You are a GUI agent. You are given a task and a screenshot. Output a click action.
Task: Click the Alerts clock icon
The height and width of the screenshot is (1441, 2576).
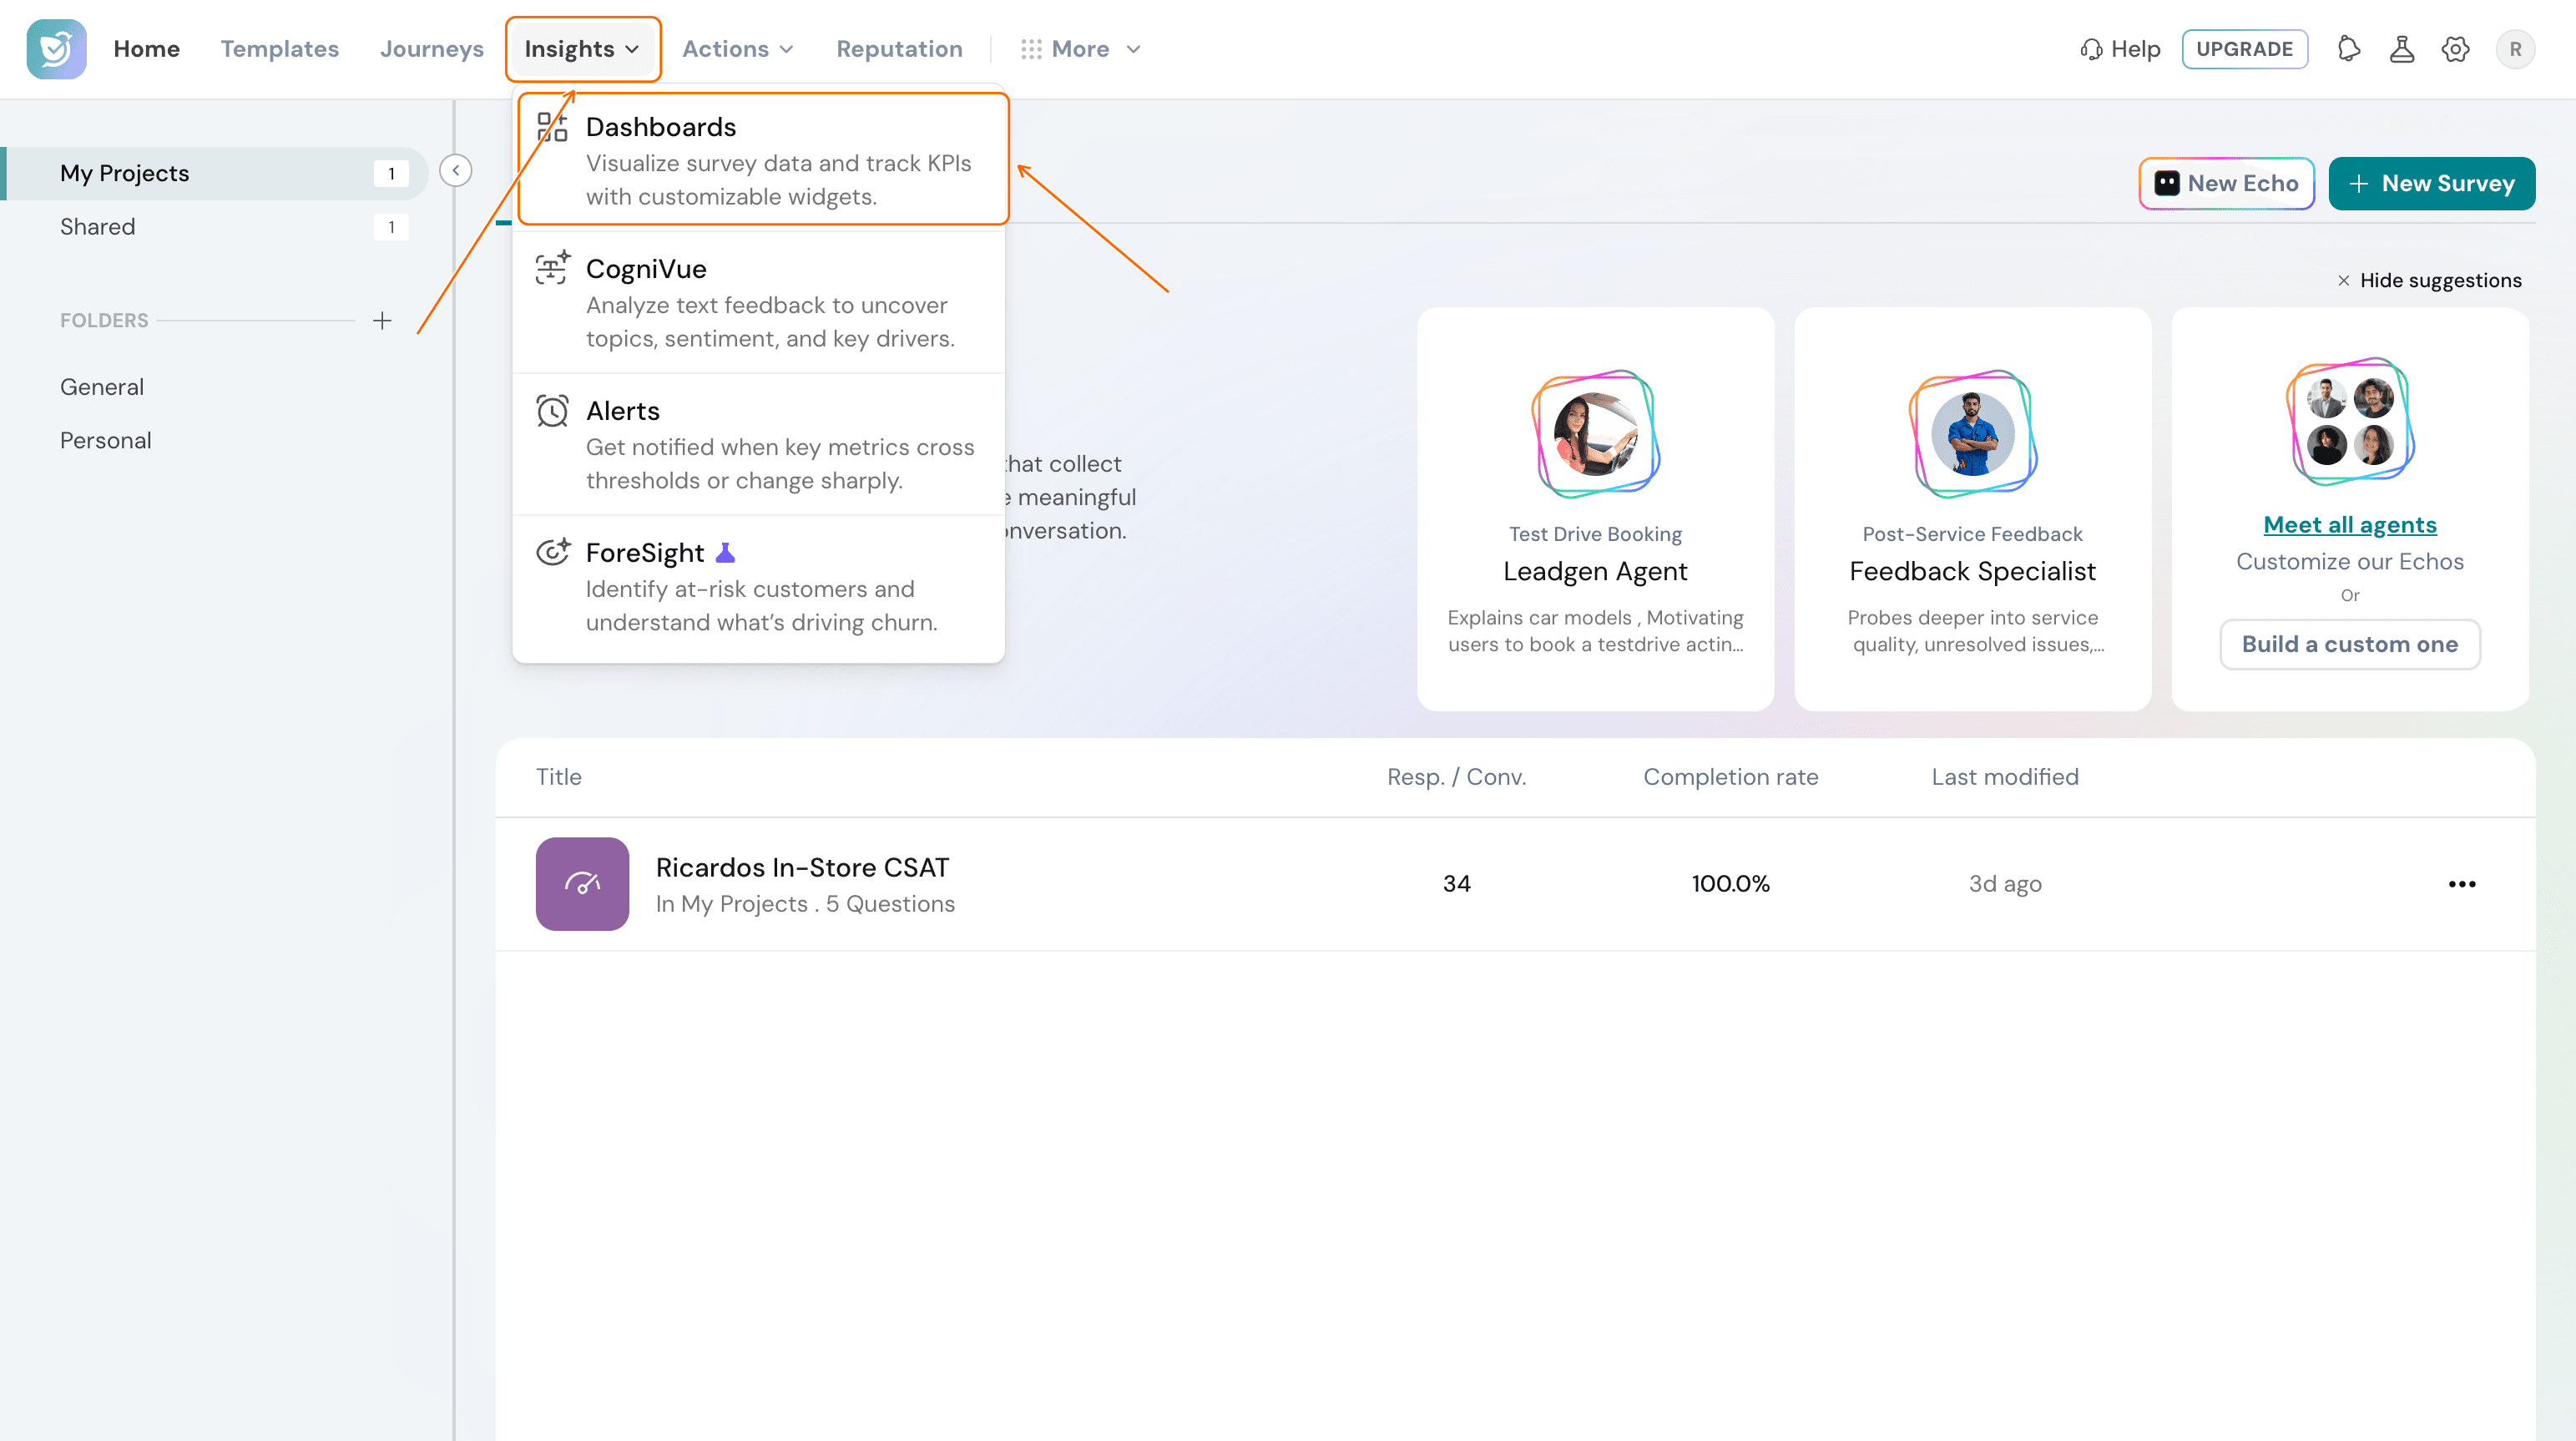[x=552, y=411]
